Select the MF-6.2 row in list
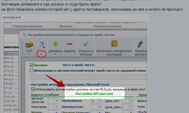The height and width of the screenshot is (113, 189). coord(11,79)
